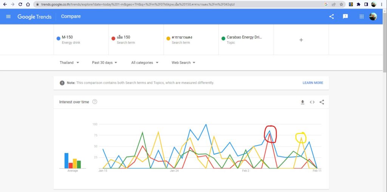Image resolution: width=387 pixels, height=192 pixels.
Task: Click the Jan 24 axis label
Action: [174, 171]
